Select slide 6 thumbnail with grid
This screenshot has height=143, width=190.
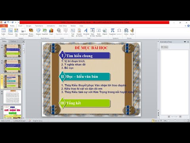click(12, 97)
